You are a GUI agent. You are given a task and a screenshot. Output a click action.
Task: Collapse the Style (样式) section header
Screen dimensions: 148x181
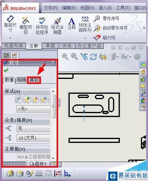click(27, 91)
